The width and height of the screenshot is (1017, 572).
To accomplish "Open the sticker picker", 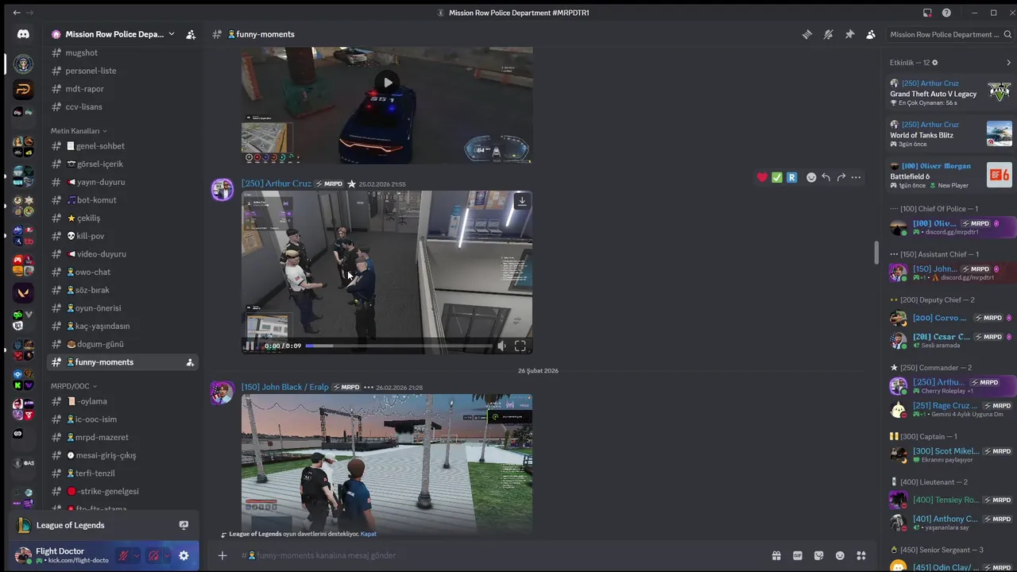I will 818,555.
